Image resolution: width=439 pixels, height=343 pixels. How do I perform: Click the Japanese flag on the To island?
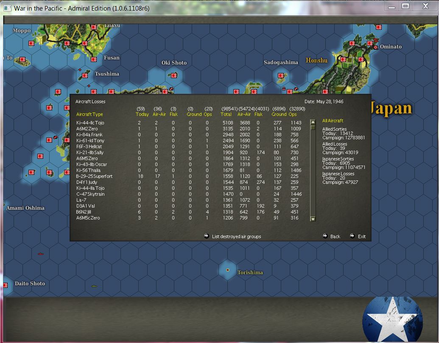[x=22, y=59]
